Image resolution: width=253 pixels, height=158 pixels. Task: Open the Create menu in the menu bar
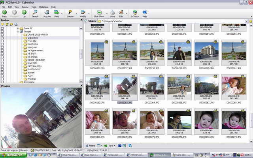click(25, 7)
